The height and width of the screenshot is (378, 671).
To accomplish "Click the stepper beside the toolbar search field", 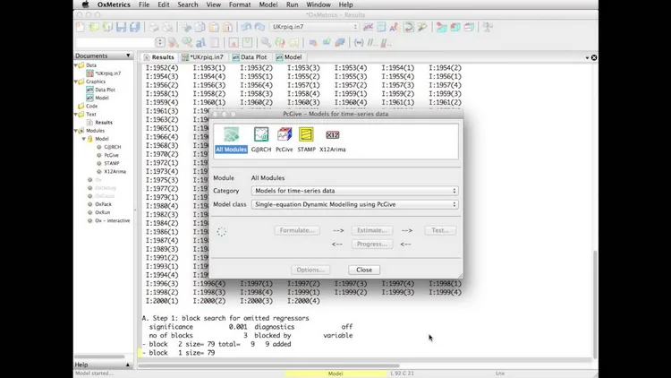I will click(x=159, y=42).
